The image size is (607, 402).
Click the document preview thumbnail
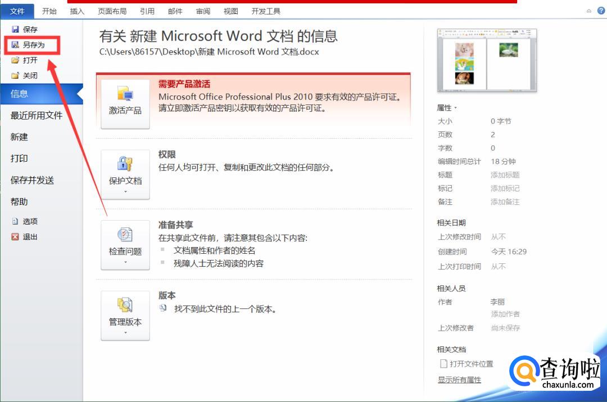pyautogui.click(x=486, y=60)
